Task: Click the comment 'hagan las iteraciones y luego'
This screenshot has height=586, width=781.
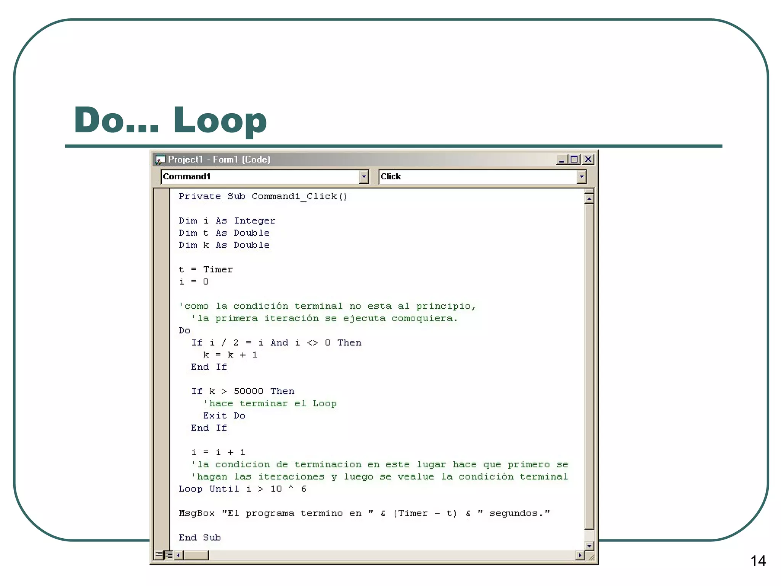Action: point(379,477)
